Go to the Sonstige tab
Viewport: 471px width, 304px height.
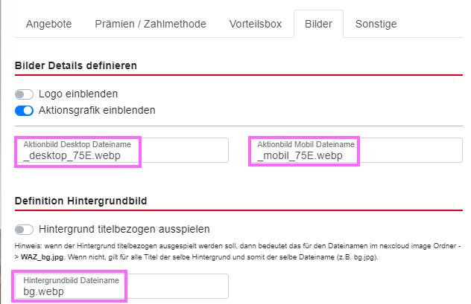tap(376, 24)
